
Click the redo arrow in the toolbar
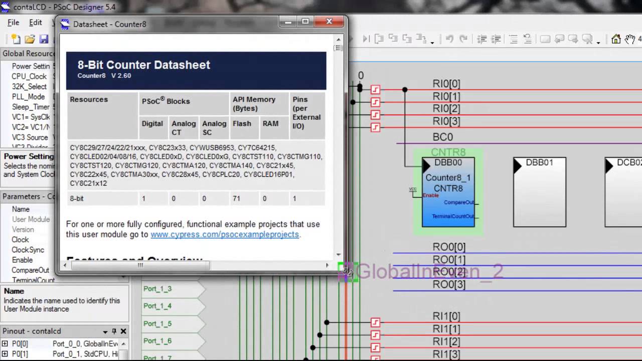463,39
